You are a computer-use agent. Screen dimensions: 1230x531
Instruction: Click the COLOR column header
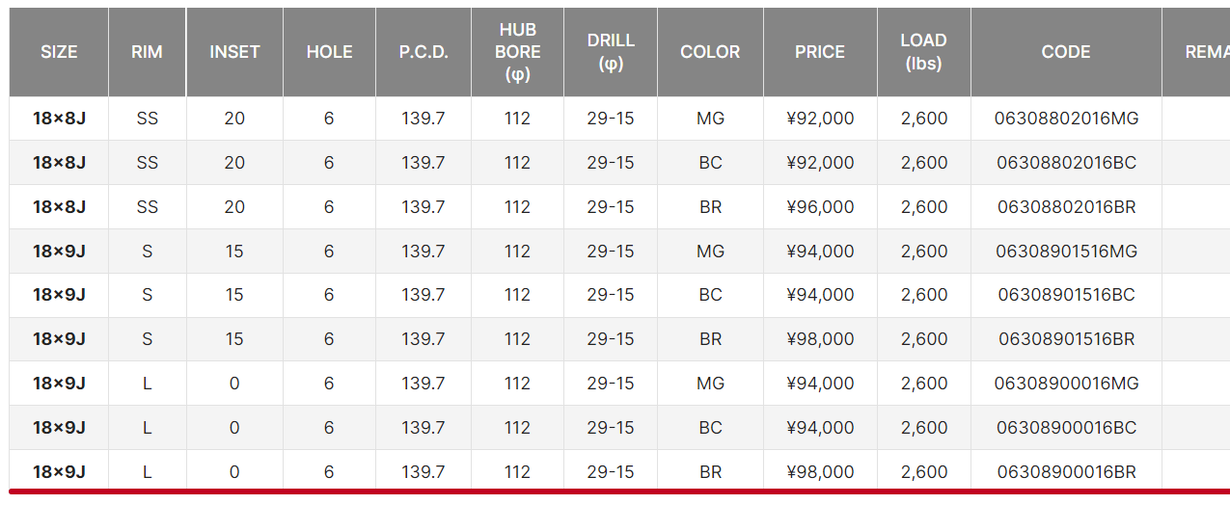click(710, 52)
